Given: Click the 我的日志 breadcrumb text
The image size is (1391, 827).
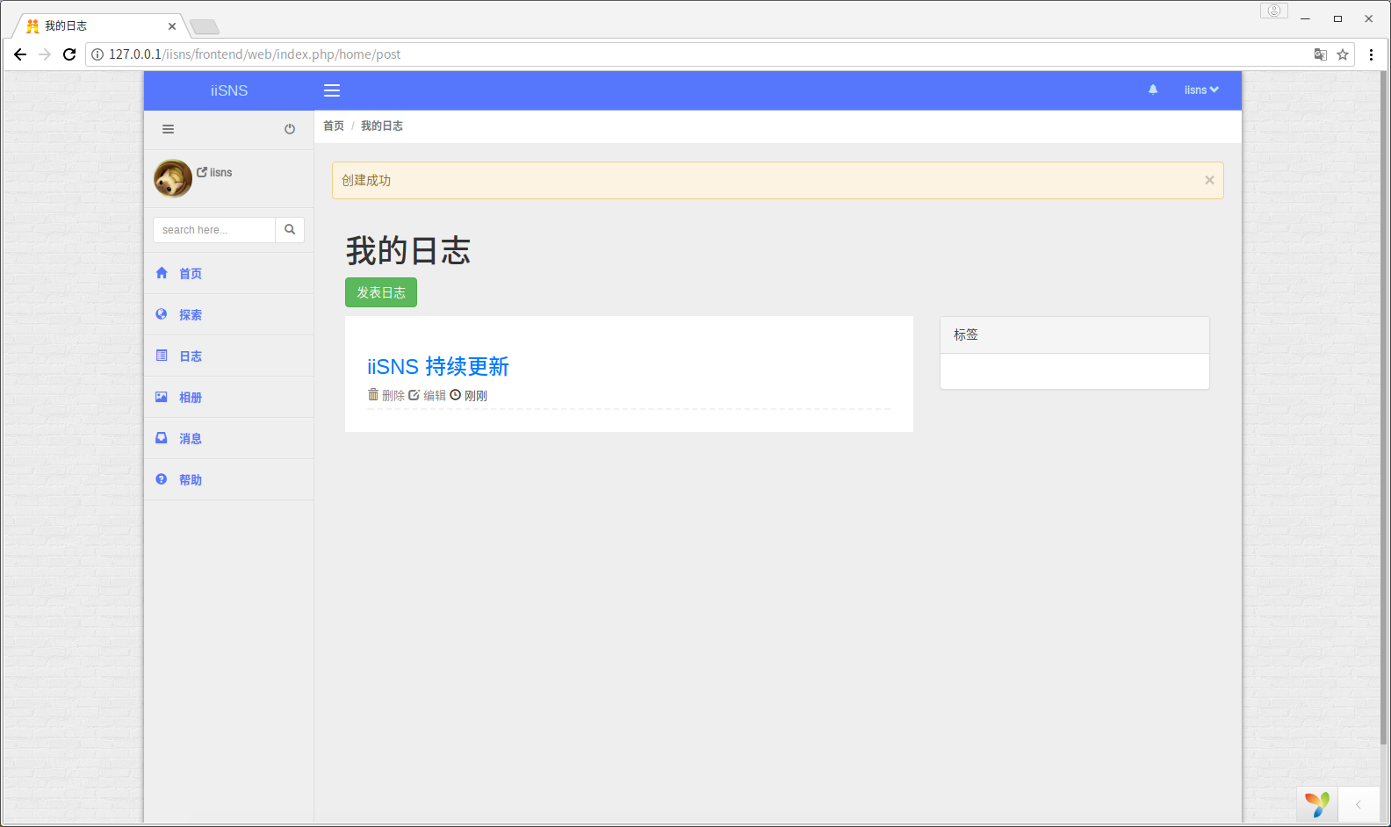Looking at the screenshot, I should [382, 126].
